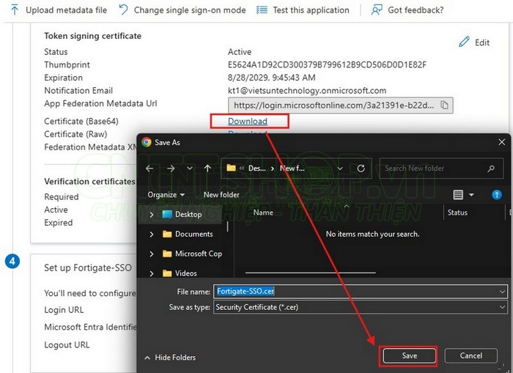The width and height of the screenshot is (513, 373).
Task: Click the folder icon in the address bar
Action: point(232,168)
